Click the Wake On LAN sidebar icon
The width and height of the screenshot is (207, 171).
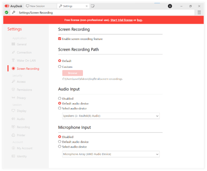pos(13,60)
